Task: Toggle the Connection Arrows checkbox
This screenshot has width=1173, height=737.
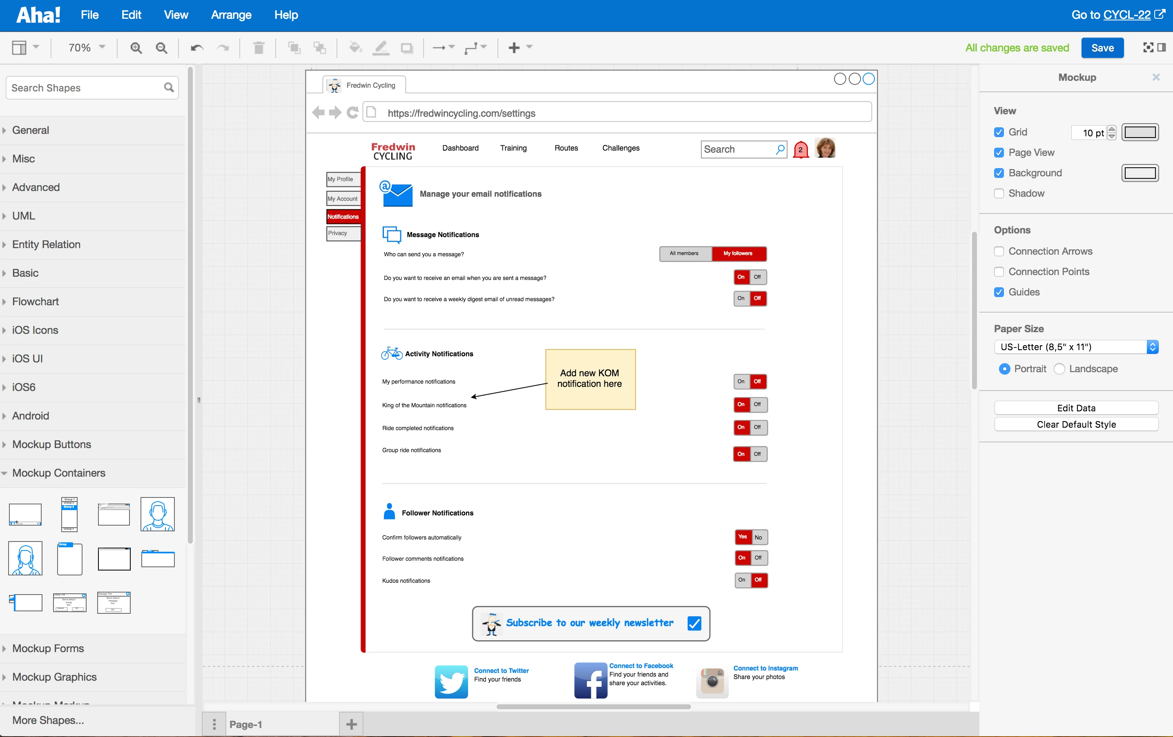Action: [999, 251]
